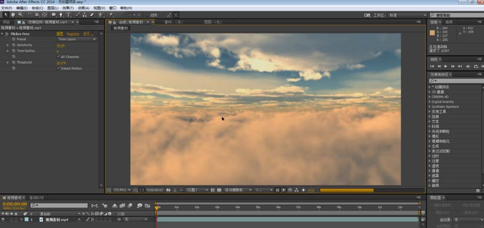The image size is (484, 228).
Task: Uncheck the Detect Motion checkbox
Action: click(59, 69)
